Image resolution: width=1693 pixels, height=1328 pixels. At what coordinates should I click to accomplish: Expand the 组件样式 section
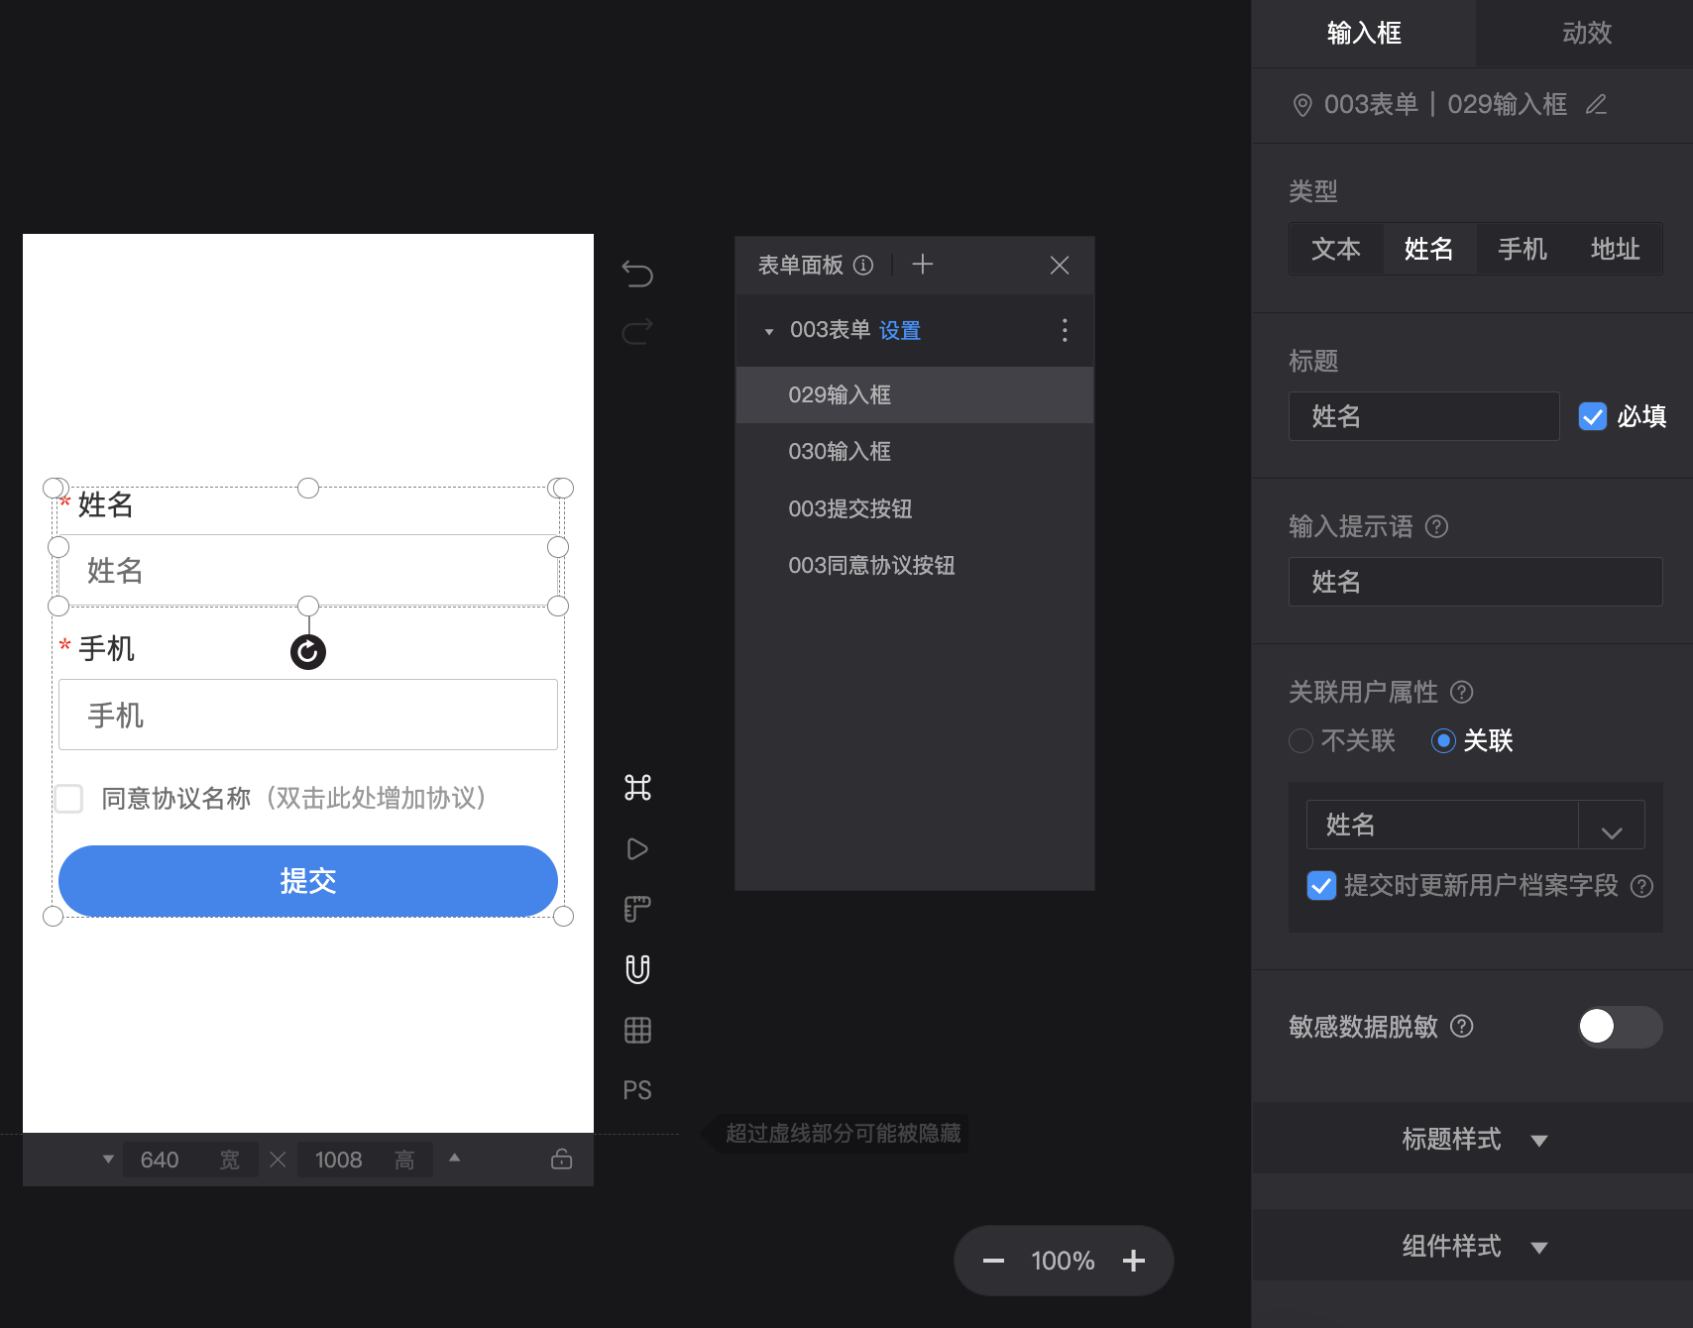click(x=1474, y=1246)
